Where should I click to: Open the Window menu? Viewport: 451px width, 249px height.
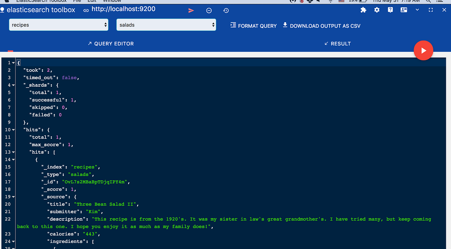(112, 1)
